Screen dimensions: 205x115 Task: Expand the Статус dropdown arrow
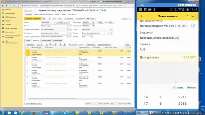pos(112,29)
